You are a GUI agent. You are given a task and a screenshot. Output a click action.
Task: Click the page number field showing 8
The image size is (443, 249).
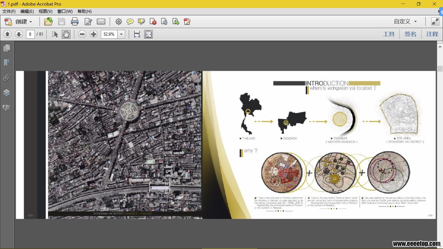click(30, 34)
